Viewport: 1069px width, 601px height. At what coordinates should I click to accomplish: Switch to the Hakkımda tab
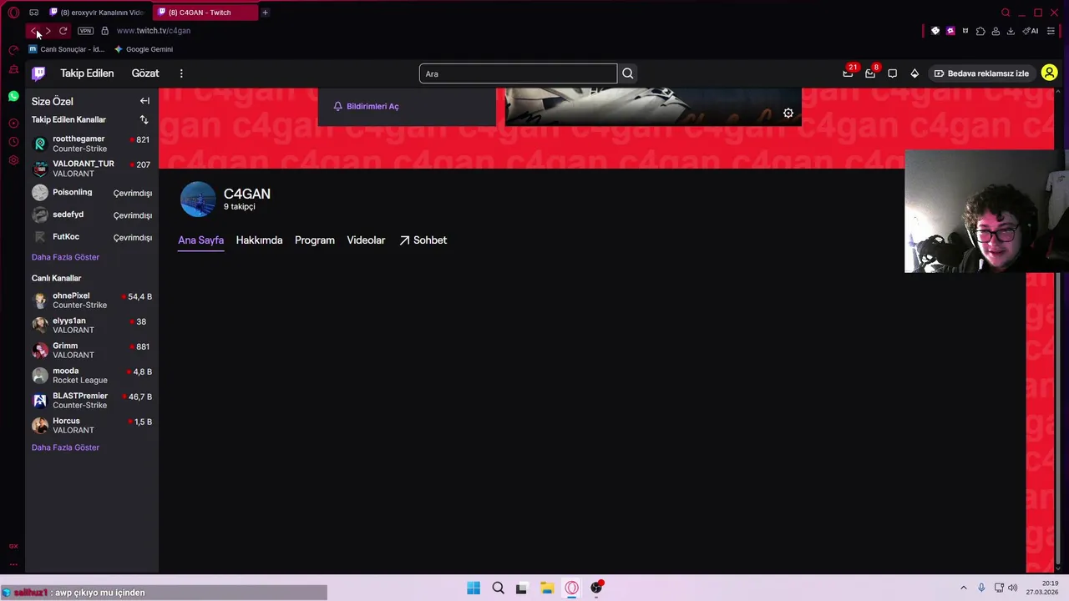(259, 240)
